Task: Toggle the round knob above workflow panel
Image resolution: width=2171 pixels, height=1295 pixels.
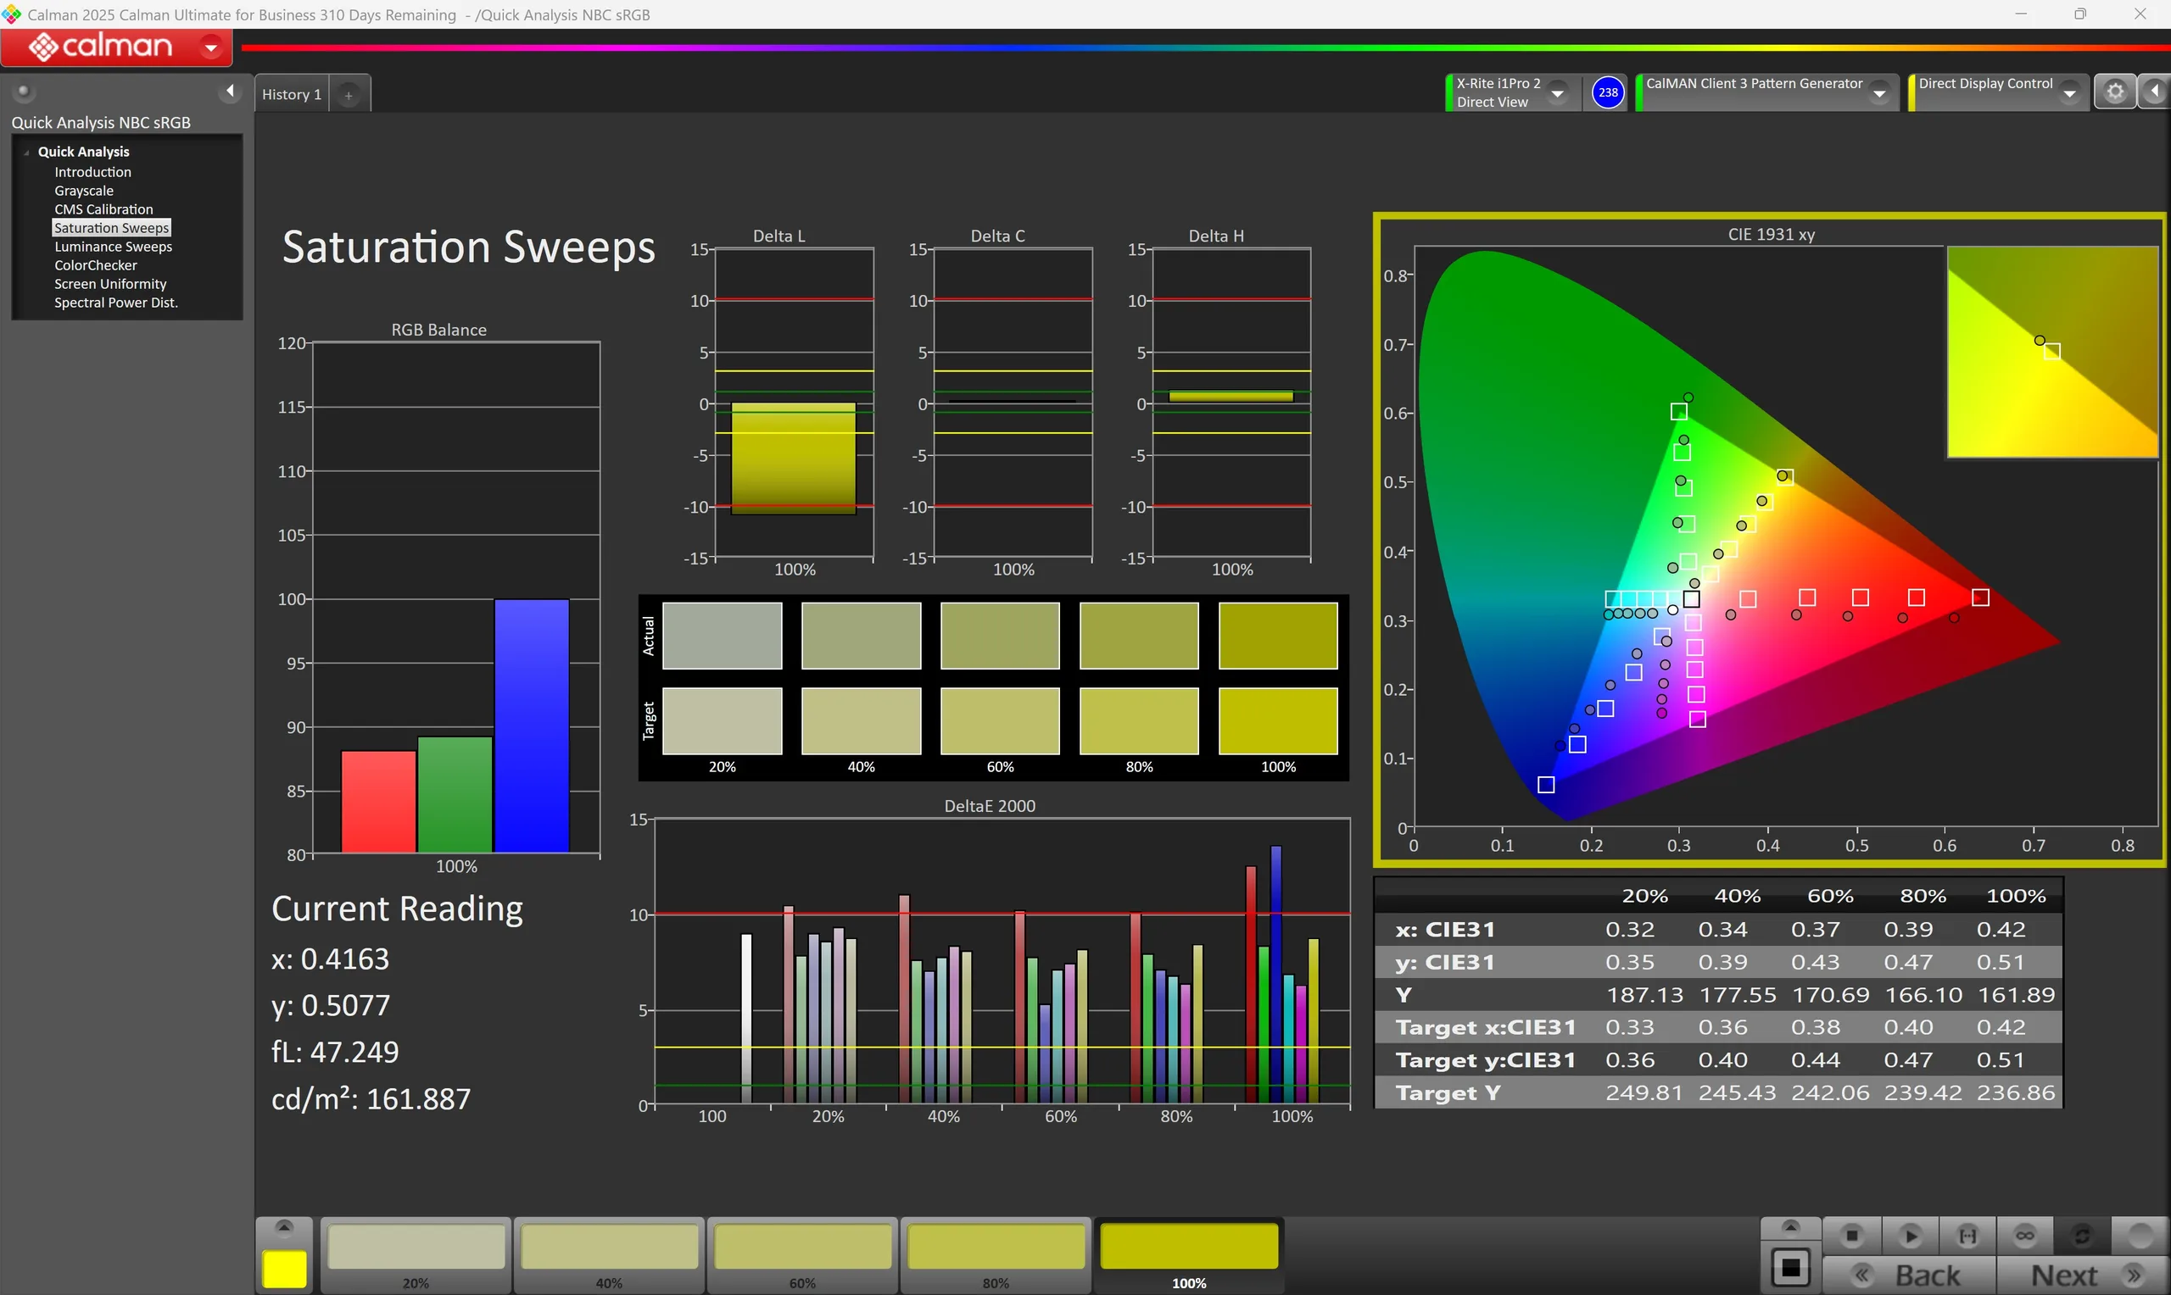Action: [x=24, y=91]
